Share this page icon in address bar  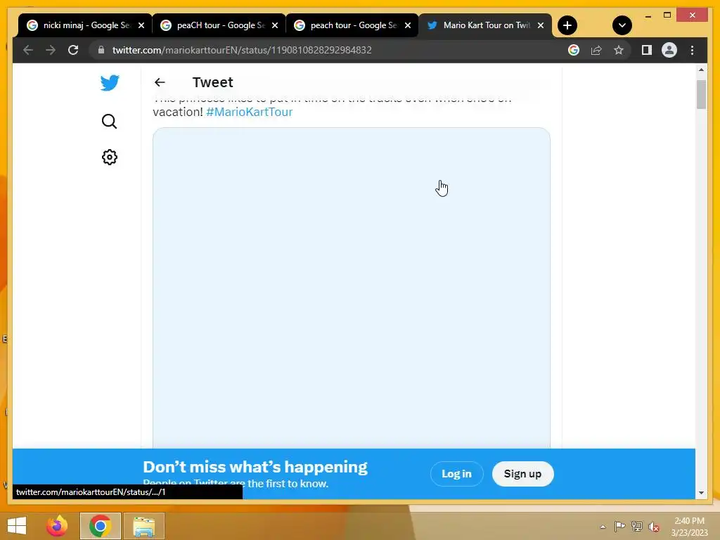(x=596, y=50)
